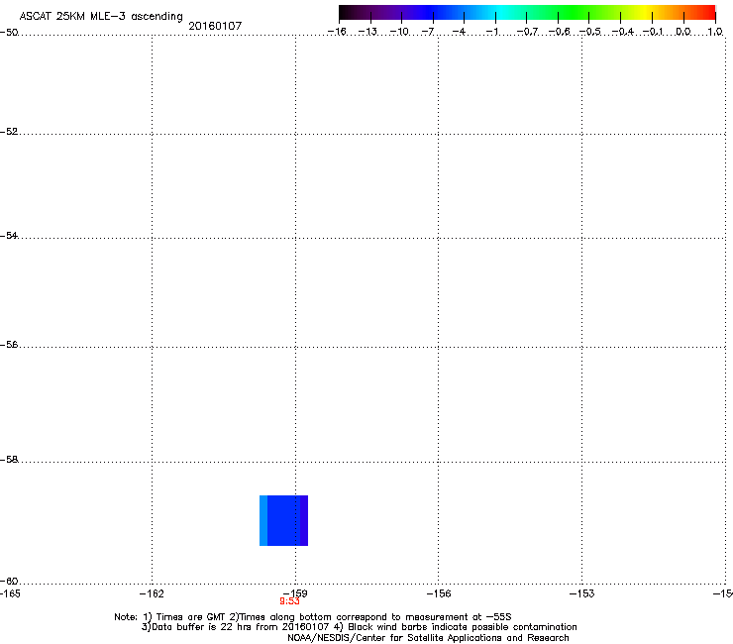Select the -0.7 color bar label
The image size is (733, 644).
coord(527,32)
